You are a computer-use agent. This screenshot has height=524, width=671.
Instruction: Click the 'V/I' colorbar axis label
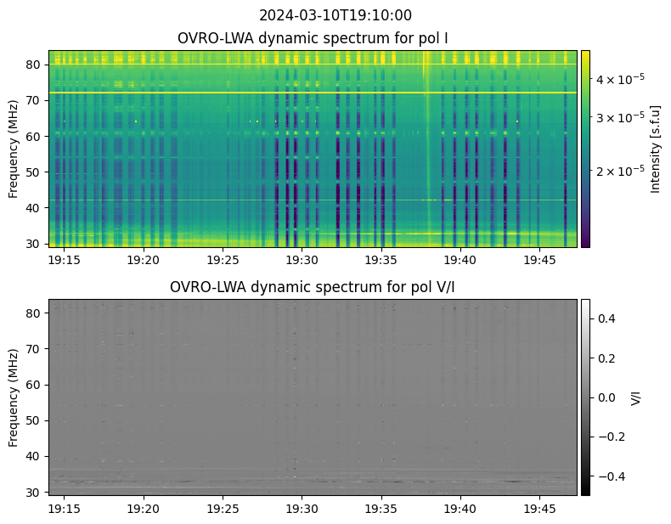click(x=636, y=397)
